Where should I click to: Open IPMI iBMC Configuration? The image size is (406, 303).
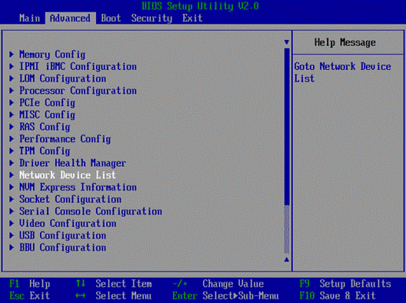pyautogui.click(x=78, y=67)
